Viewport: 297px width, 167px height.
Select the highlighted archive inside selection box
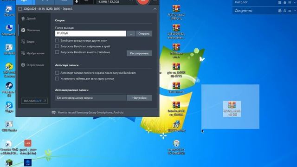pyautogui.click(x=232, y=109)
